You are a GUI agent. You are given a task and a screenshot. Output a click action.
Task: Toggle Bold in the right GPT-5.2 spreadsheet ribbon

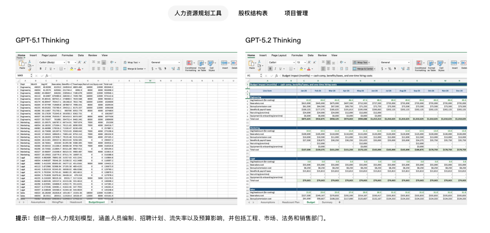pos(269,69)
